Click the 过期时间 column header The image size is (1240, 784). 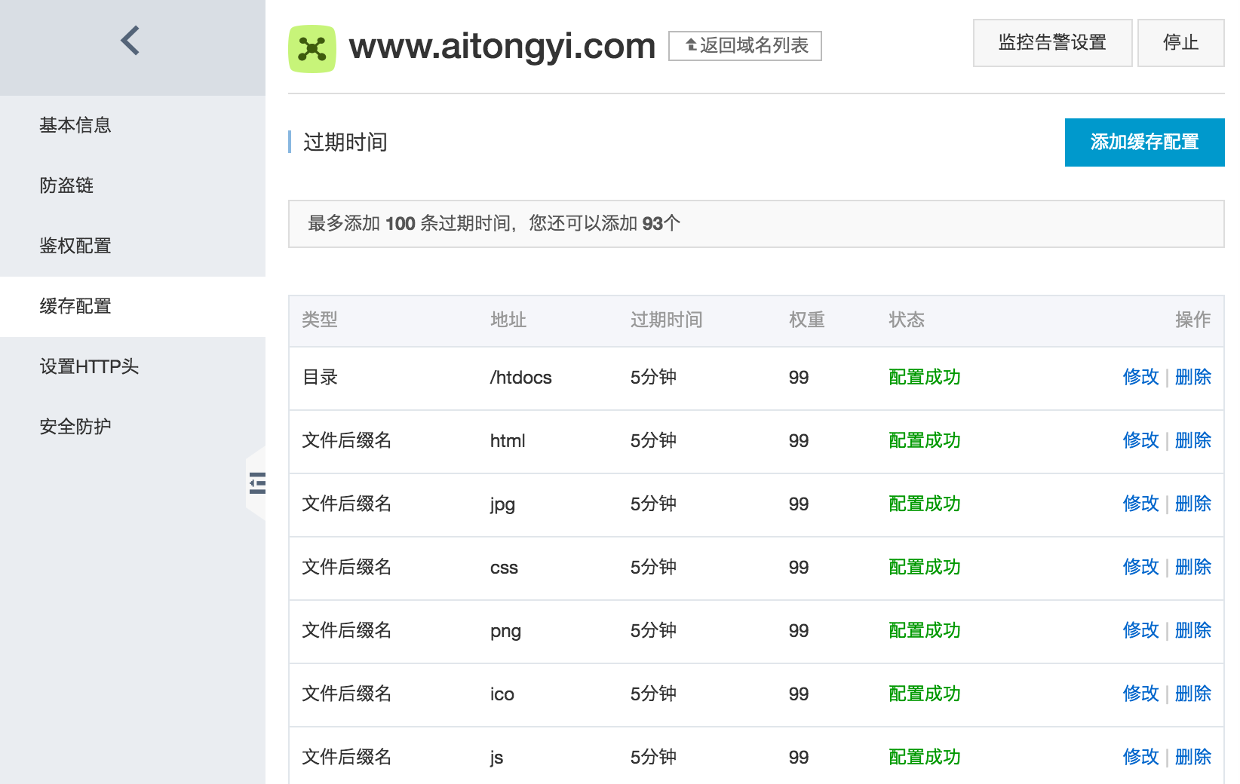[667, 320]
